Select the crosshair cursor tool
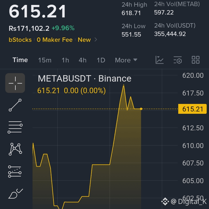The height and width of the screenshot is (209, 209). pos(15,83)
